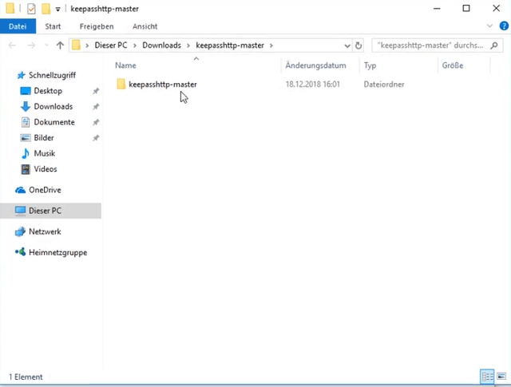Click the pin icon next to Dokumente
This screenshot has width=511, height=387.
tap(96, 122)
